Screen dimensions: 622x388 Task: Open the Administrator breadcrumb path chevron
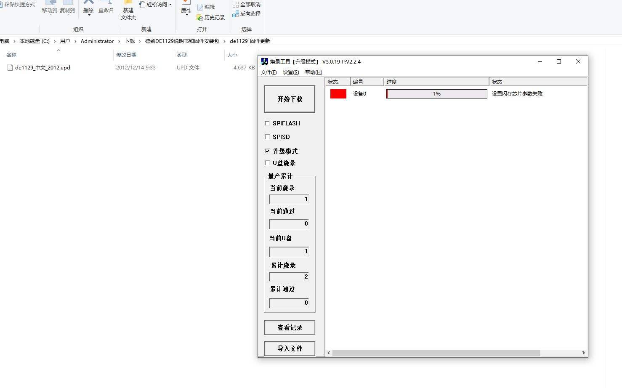click(119, 41)
